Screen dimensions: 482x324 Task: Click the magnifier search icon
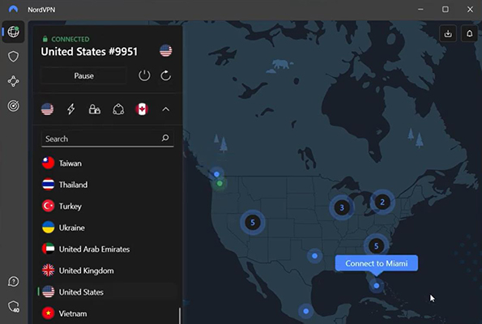point(165,138)
